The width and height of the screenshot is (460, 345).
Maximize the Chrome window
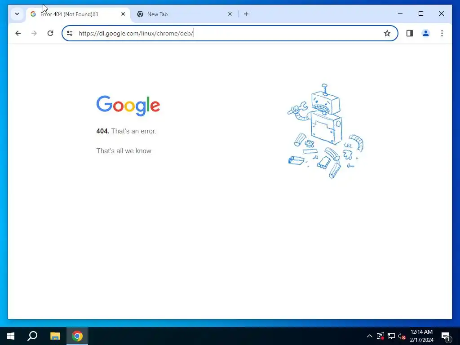click(x=420, y=13)
